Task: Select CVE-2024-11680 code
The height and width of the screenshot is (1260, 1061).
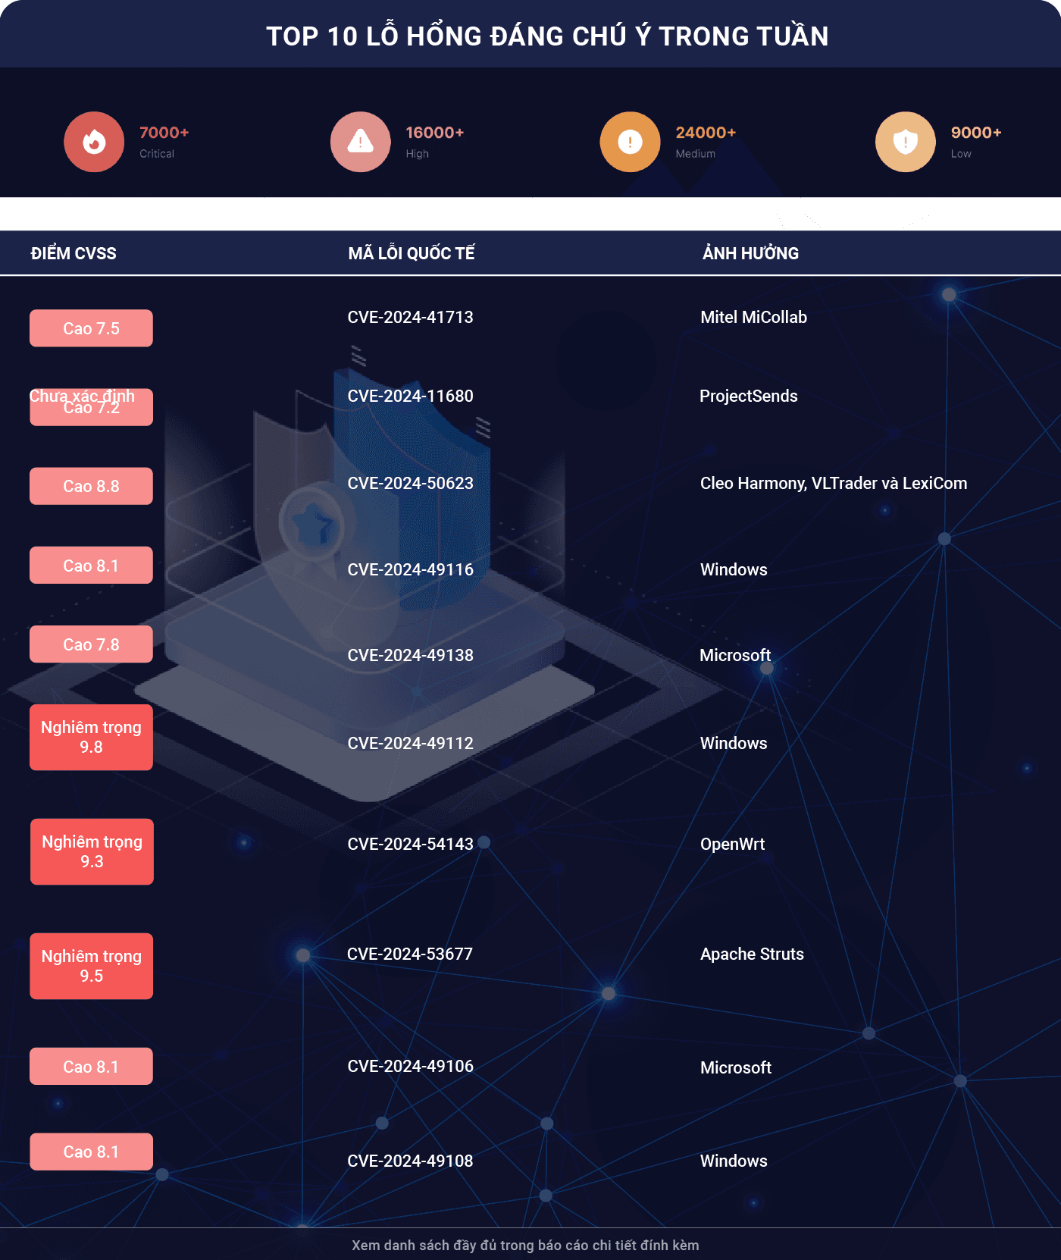Action: tap(410, 396)
